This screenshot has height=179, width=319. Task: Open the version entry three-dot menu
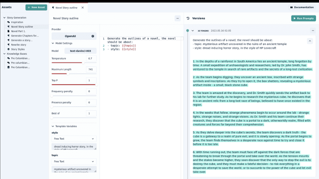point(313,31)
